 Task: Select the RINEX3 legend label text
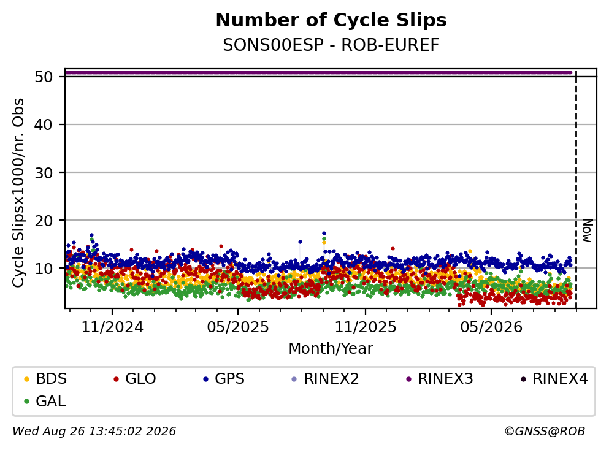point(445,379)
